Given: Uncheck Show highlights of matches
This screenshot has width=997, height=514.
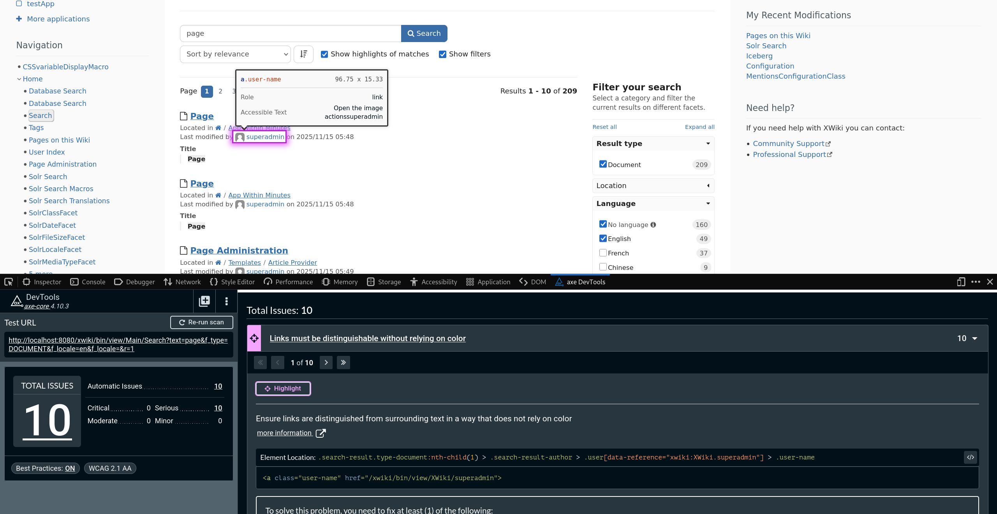Looking at the screenshot, I should pos(324,54).
